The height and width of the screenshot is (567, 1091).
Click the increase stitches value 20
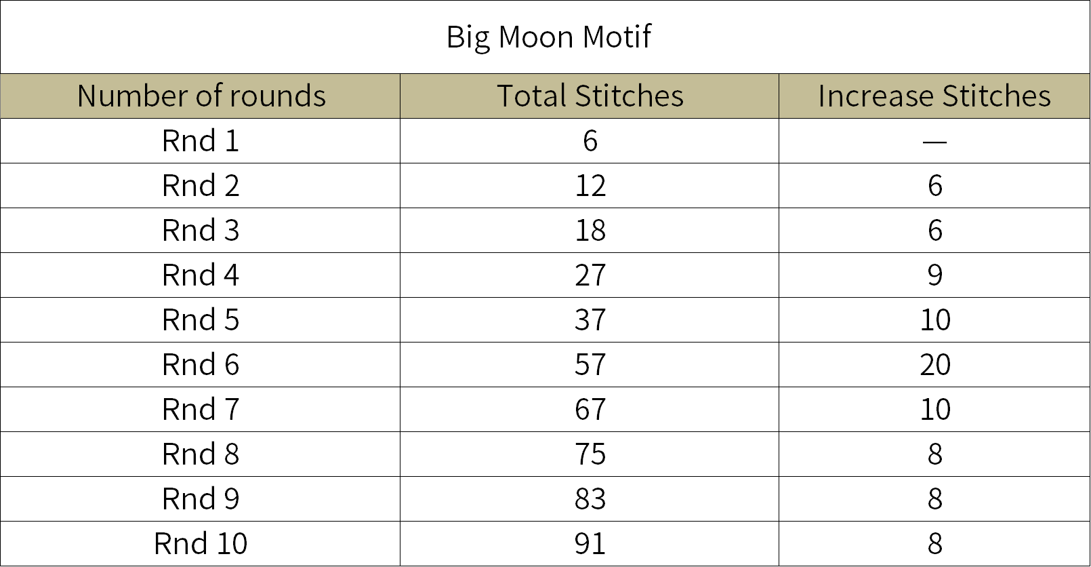click(x=934, y=364)
